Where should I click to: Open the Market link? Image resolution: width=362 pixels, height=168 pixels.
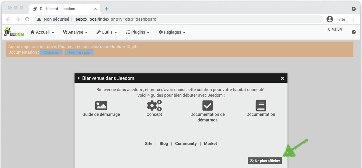coord(210,144)
